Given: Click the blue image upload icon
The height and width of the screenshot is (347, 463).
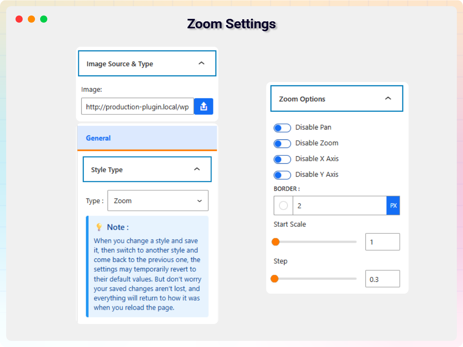Looking at the screenshot, I should 204,107.
